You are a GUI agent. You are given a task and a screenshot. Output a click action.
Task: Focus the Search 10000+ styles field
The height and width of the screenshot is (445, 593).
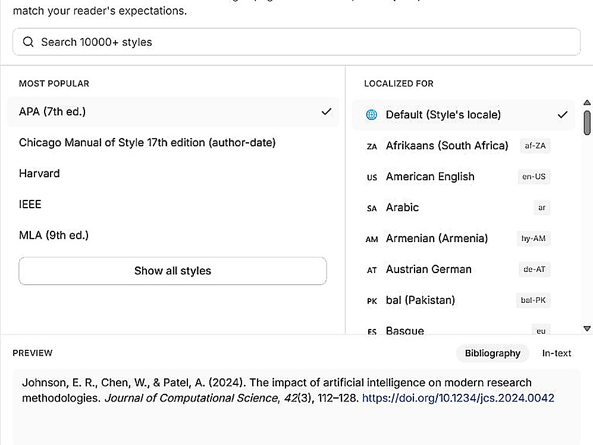(296, 42)
